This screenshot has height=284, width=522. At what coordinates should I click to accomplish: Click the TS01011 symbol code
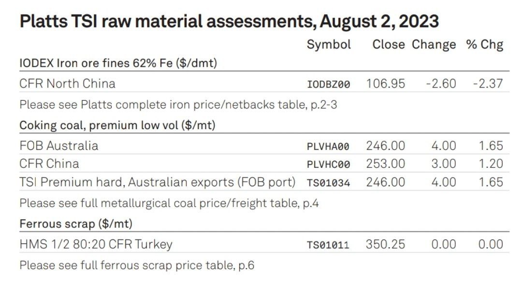coord(328,245)
